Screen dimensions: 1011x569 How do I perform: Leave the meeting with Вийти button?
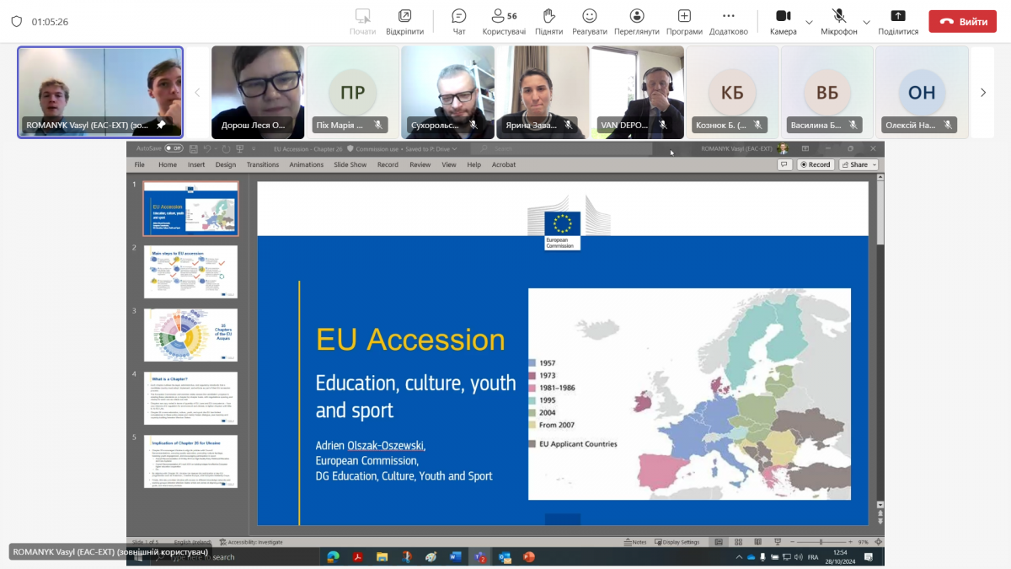(x=962, y=22)
